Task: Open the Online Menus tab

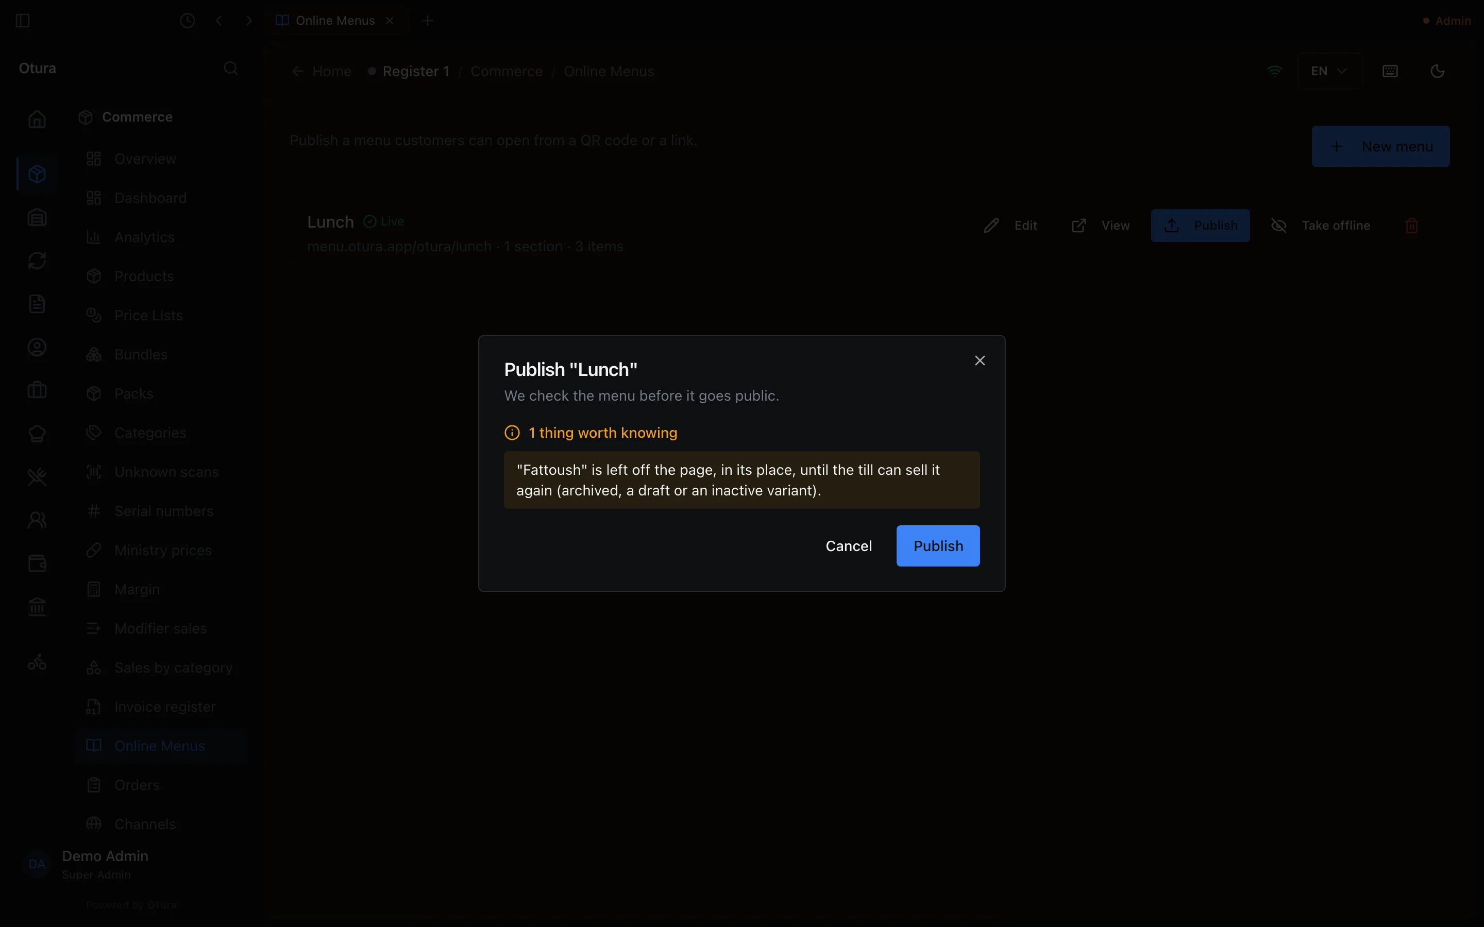Action: click(x=334, y=21)
